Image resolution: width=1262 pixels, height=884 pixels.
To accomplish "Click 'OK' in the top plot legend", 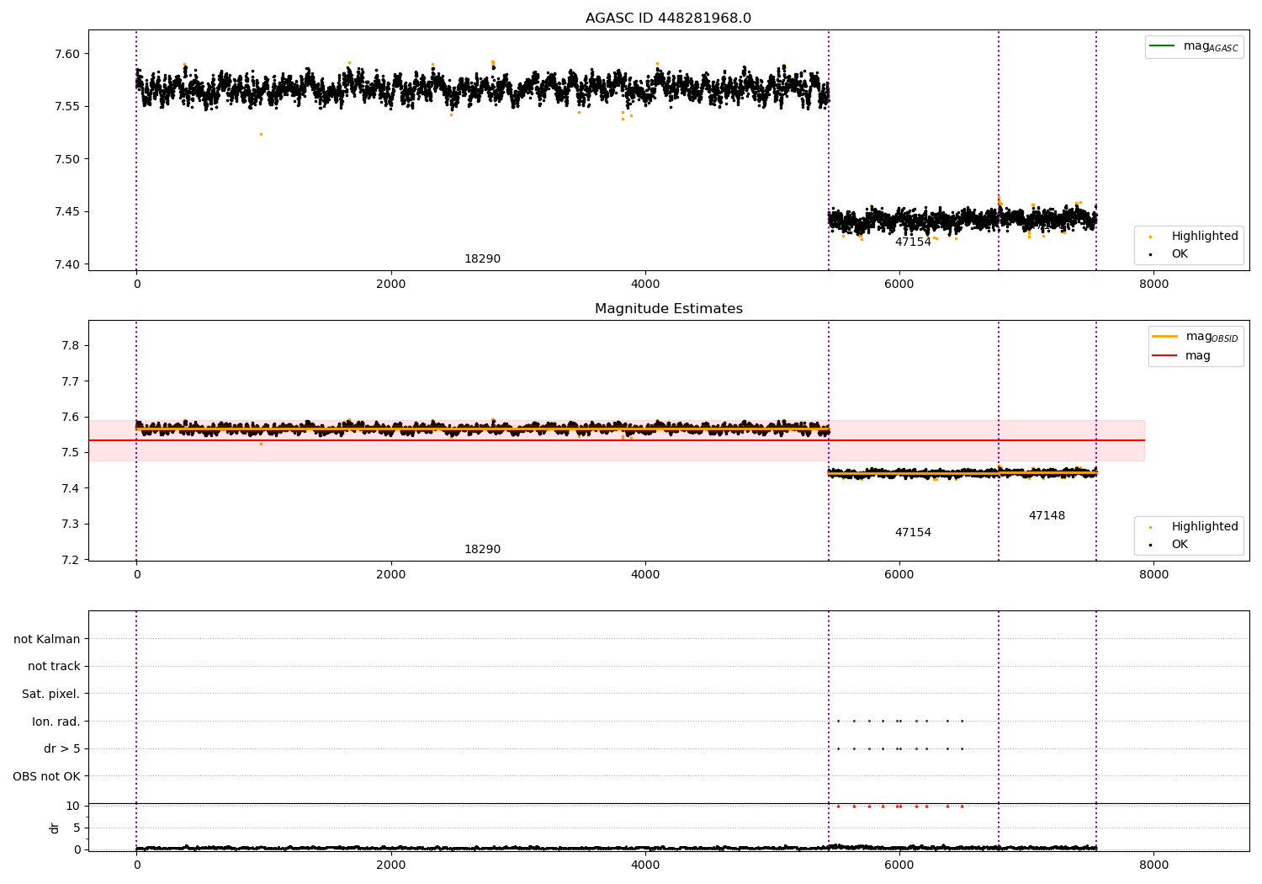I will pyautogui.click(x=1180, y=253).
